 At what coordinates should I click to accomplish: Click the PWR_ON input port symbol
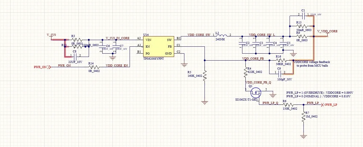[x=42, y=67]
